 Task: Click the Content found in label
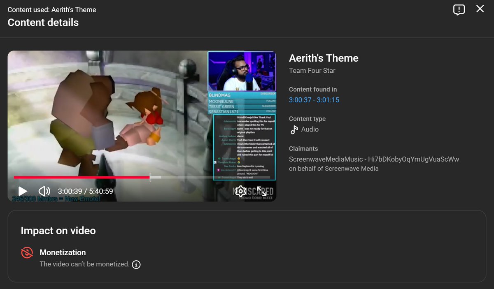tap(313, 89)
